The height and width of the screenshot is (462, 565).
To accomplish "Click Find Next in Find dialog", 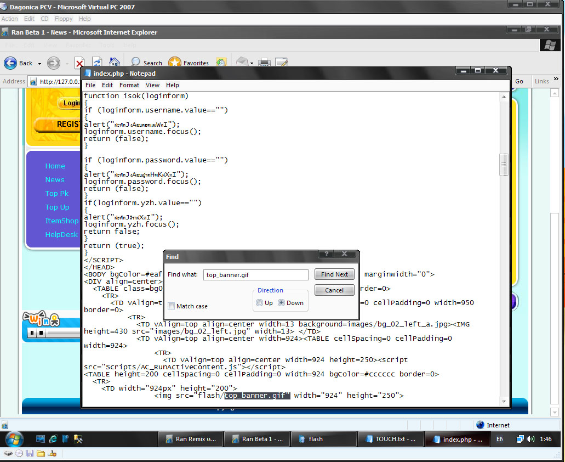I will tap(334, 274).
